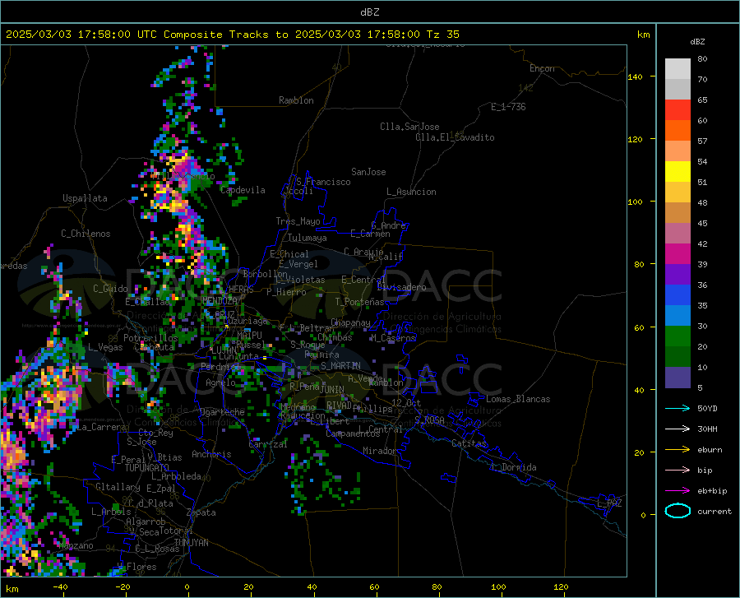
Task: Click the Zapata map label
Action: pyautogui.click(x=201, y=512)
